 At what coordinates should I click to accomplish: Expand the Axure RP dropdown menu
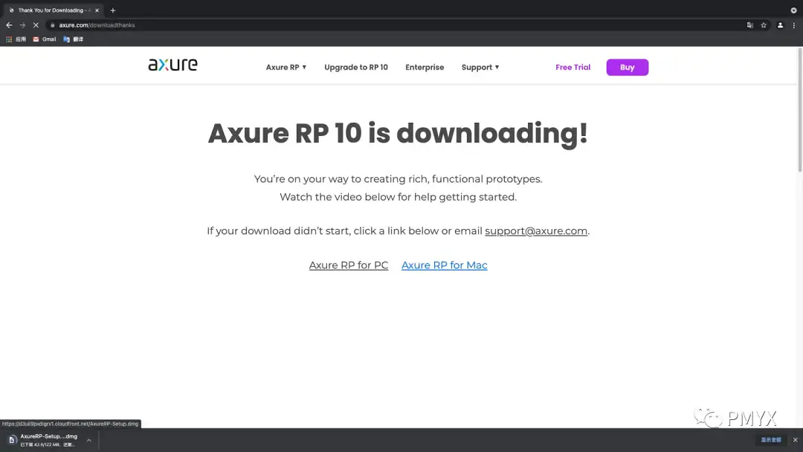point(286,67)
